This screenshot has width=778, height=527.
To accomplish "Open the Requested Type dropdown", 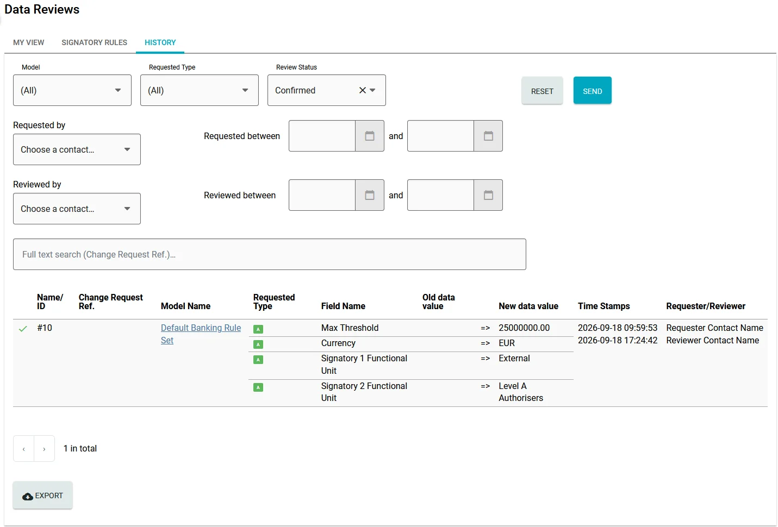I will (x=200, y=90).
